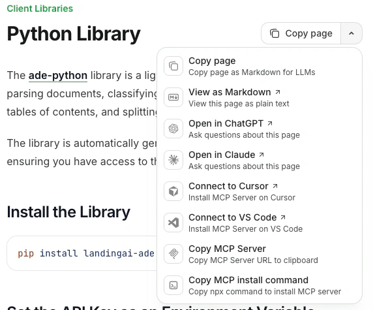Click the Markdown icon beside View as Markdown
The width and height of the screenshot is (373, 310).
(x=173, y=97)
